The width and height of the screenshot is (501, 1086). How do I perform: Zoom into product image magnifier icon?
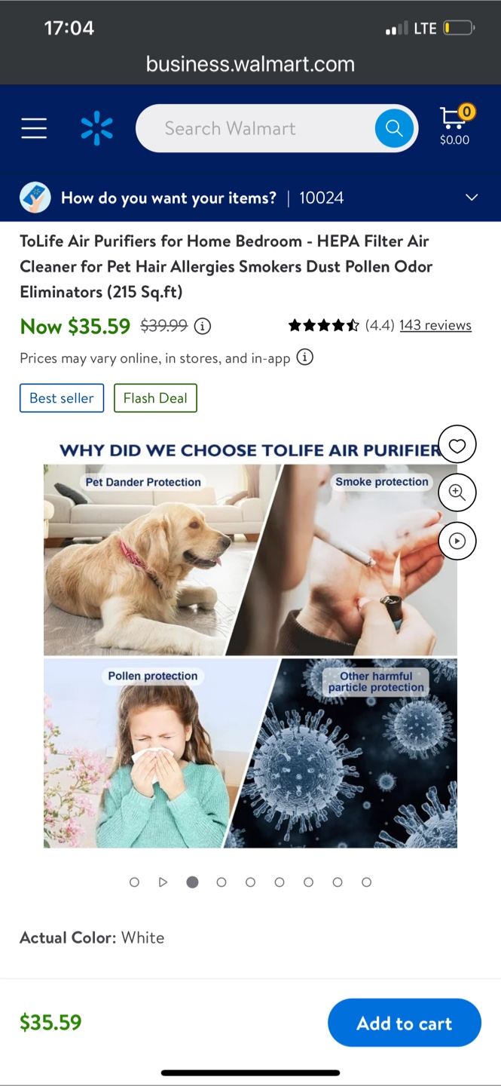[457, 492]
